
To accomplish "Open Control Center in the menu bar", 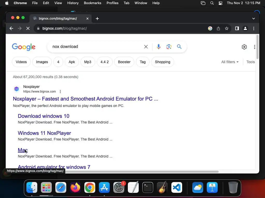I will click(220, 3).
